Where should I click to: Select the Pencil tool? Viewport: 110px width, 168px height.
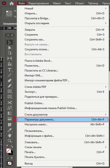click(x=10, y=86)
